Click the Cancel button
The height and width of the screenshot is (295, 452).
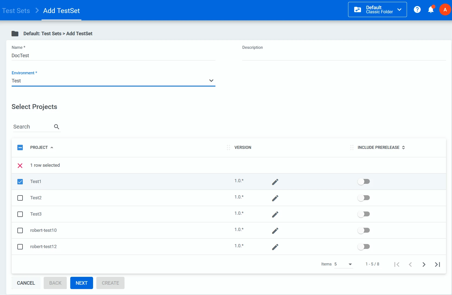(26, 283)
